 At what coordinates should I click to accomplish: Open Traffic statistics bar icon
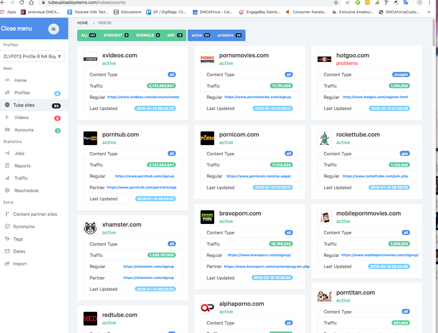pos(7,178)
